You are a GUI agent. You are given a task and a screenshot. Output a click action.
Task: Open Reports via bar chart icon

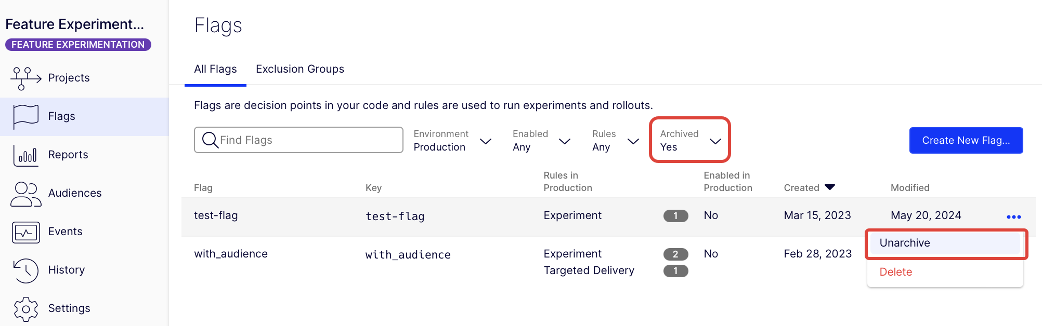(x=25, y=155)
